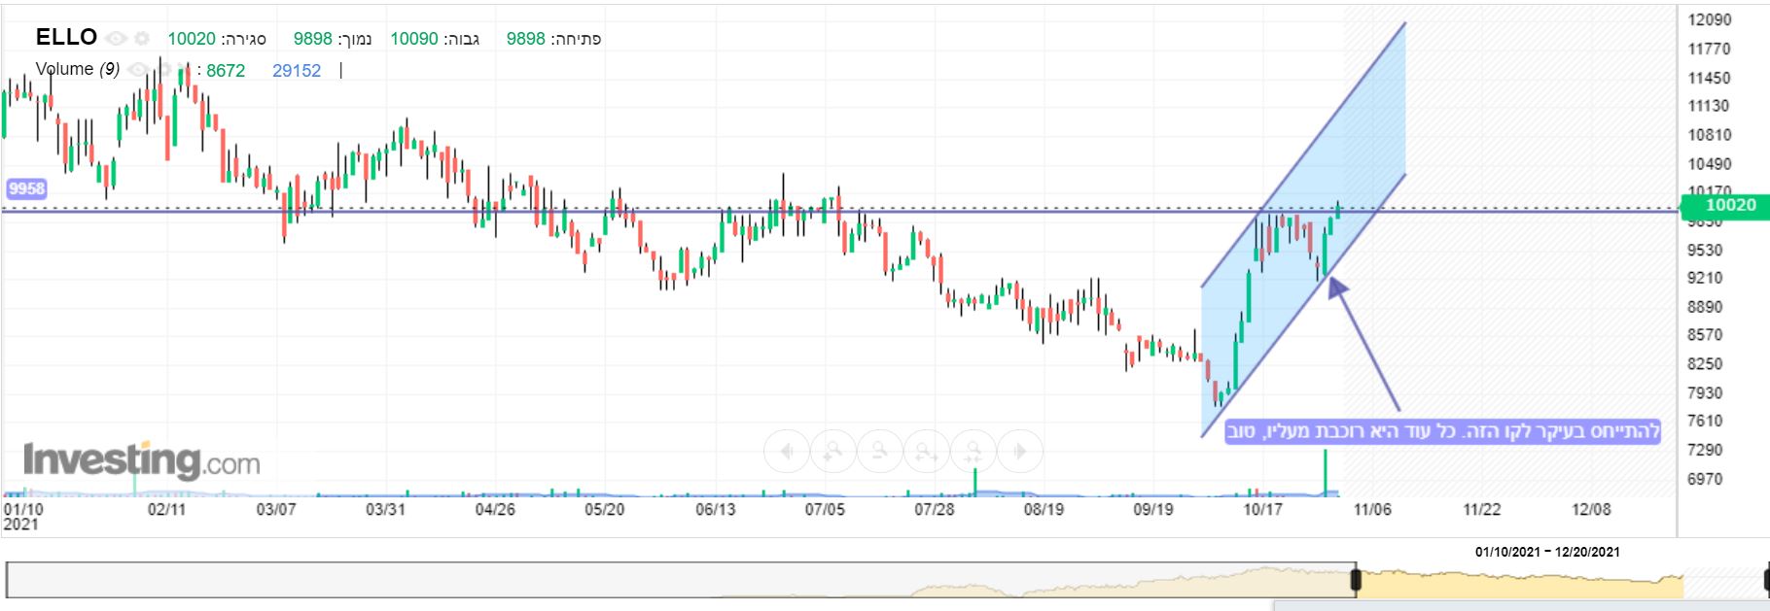The height and width of the screenshot is (611, 1770).
Task: Click the green 10020 current price label
Action: click(1726, 205)
